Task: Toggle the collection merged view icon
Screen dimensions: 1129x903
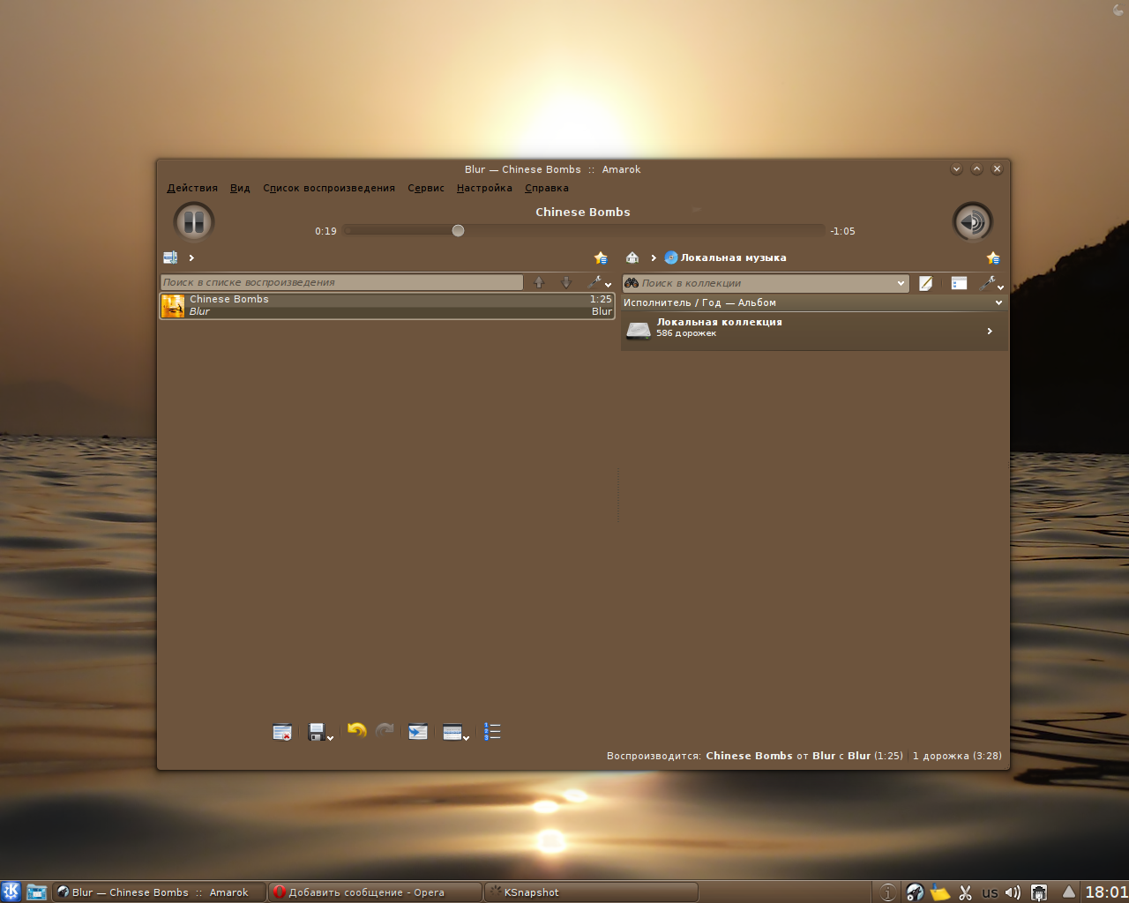Action: point(959,283)
